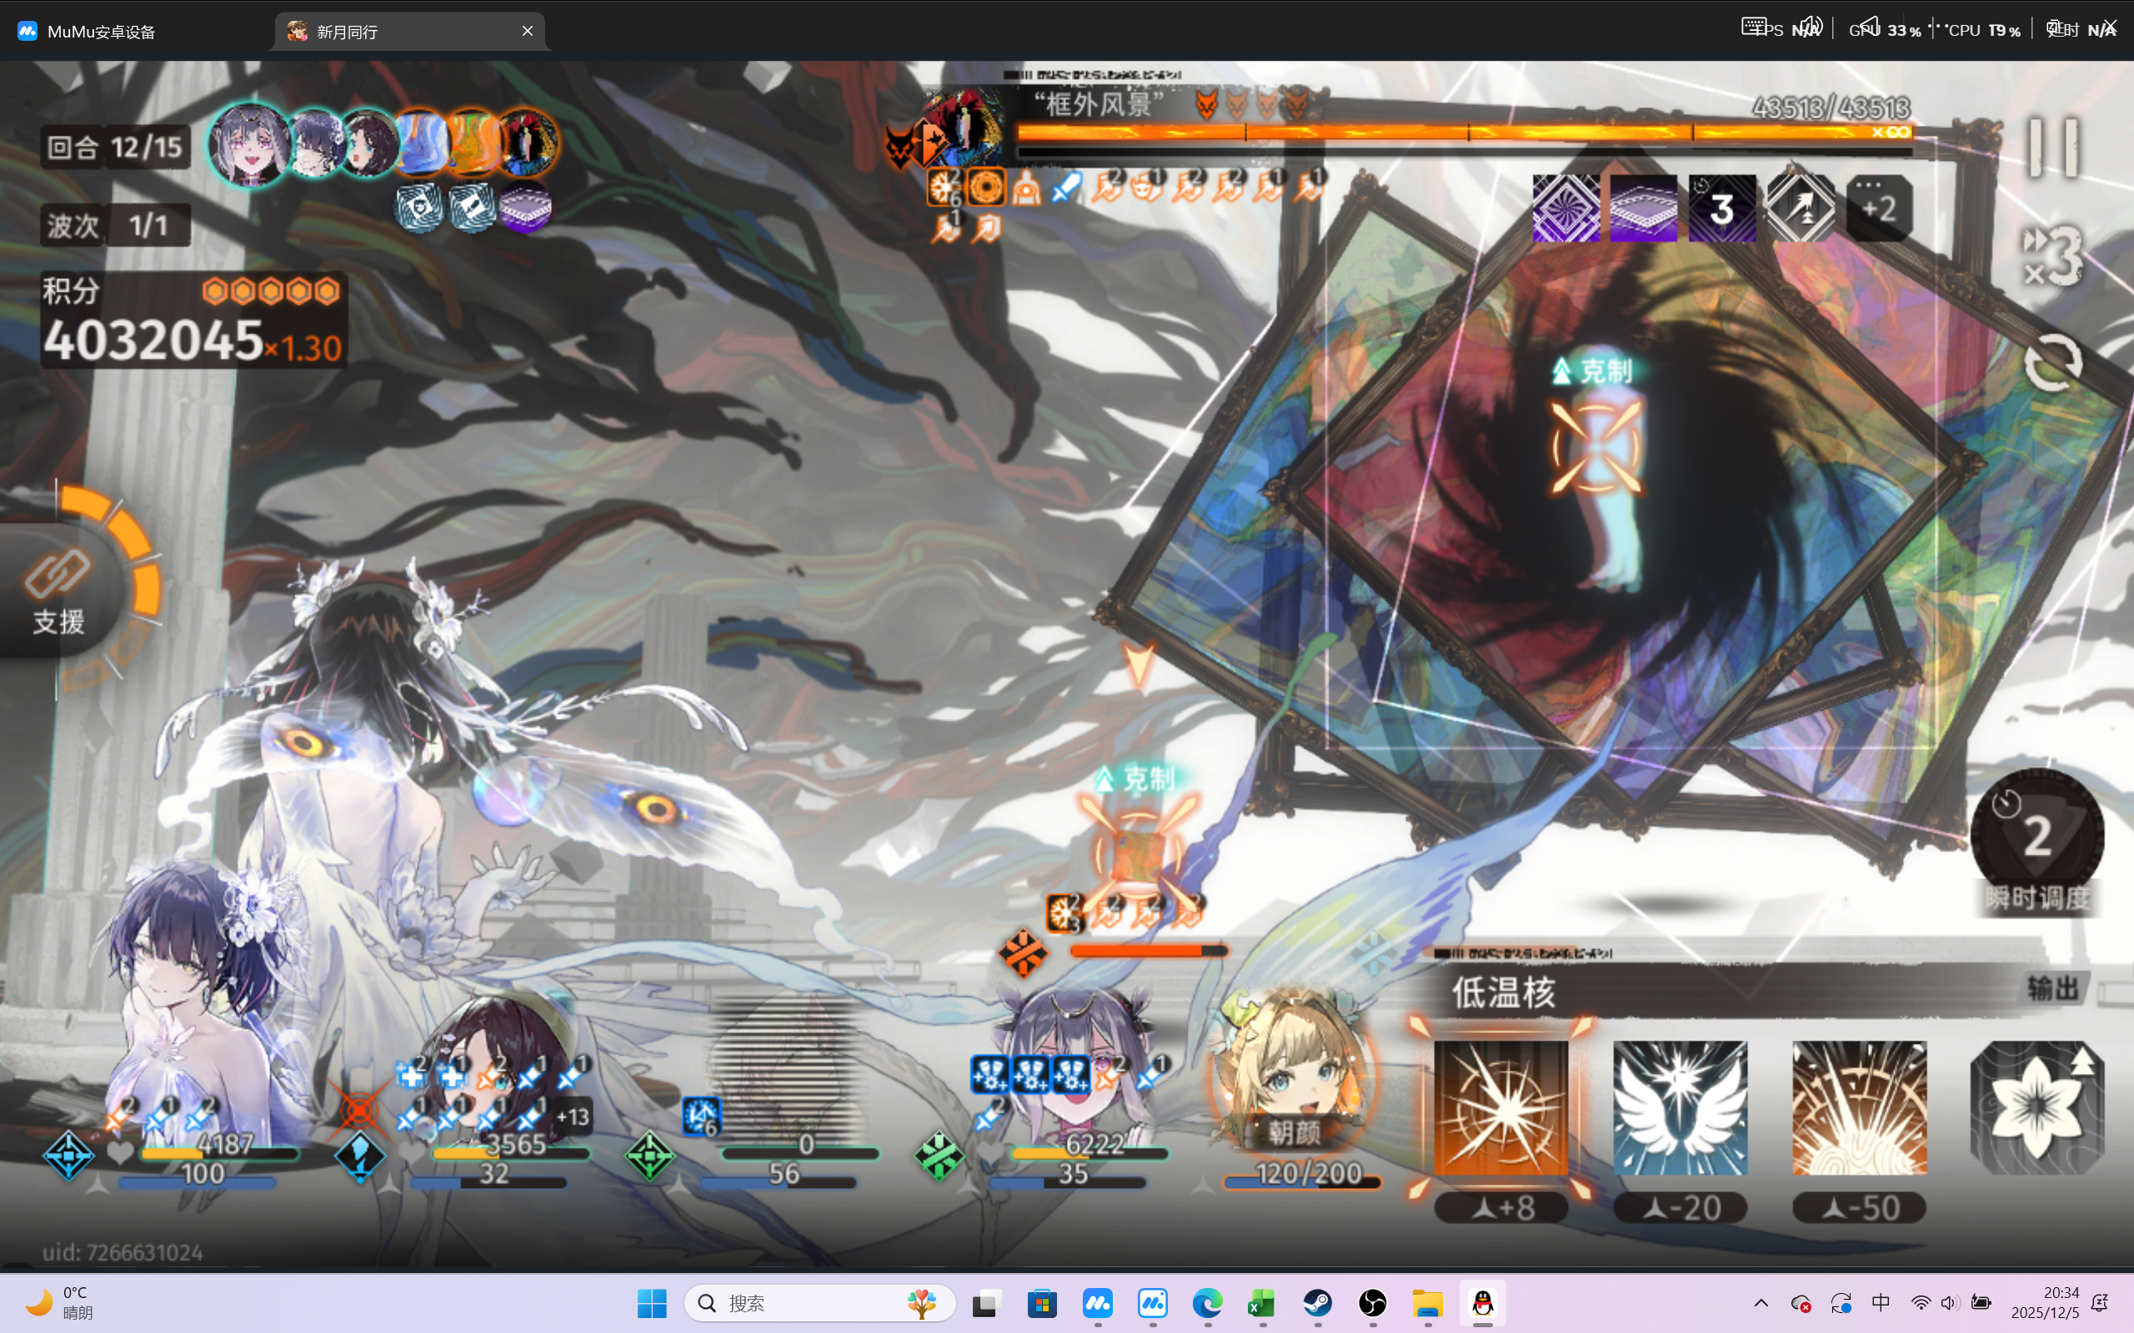Click the countdown 3 status icon
Screen dimensions: 2134x1333
[x=1721, y=209]
